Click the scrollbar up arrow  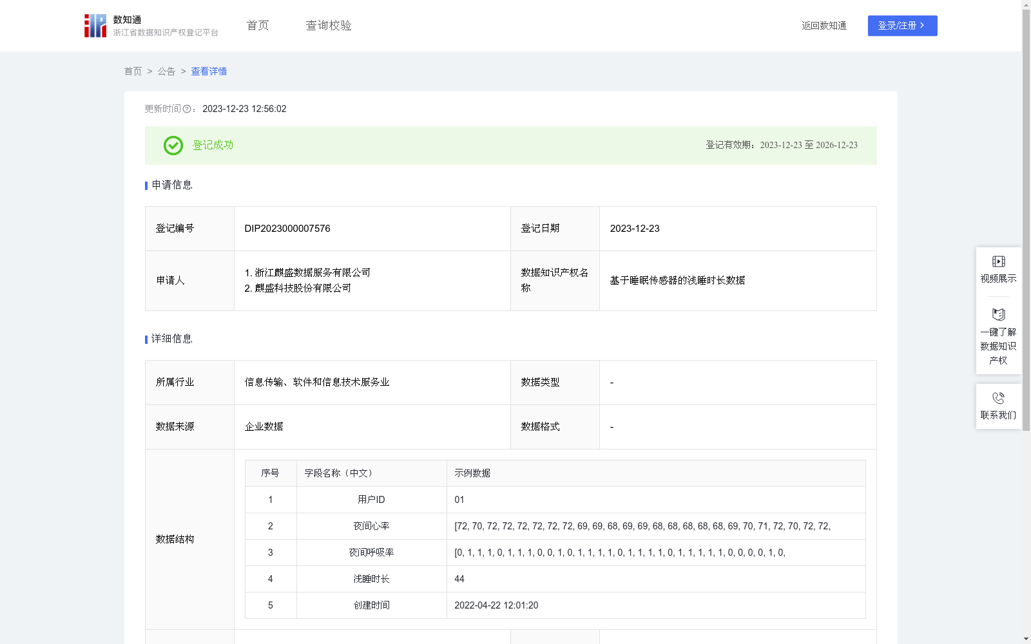1026,5
